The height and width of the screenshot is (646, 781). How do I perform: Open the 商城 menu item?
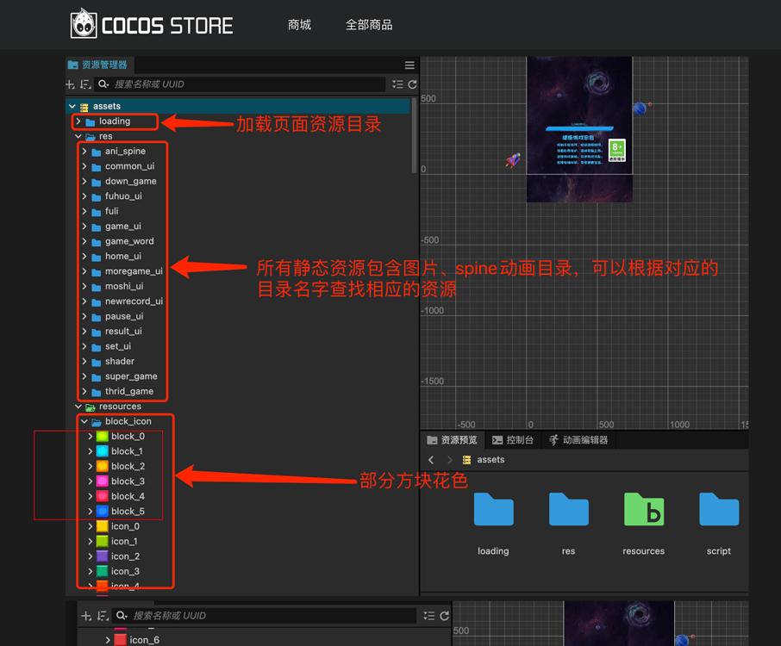click(299, 25)
